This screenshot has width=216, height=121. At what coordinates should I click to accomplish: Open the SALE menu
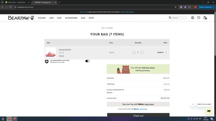point(83,18)
